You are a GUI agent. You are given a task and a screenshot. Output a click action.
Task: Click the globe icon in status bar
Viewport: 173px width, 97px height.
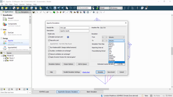102,96
